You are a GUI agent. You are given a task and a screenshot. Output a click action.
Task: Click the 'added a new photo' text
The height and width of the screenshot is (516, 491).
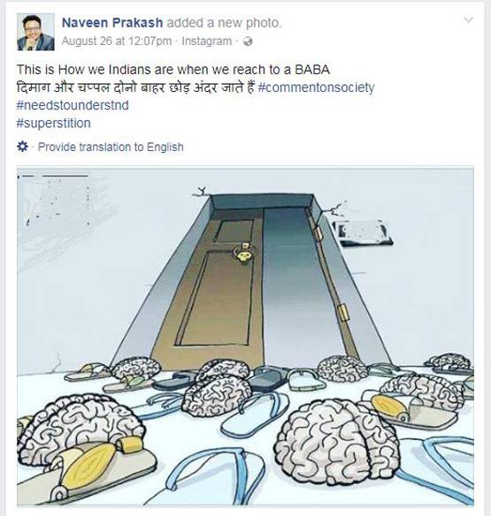(x=224, y=23)
